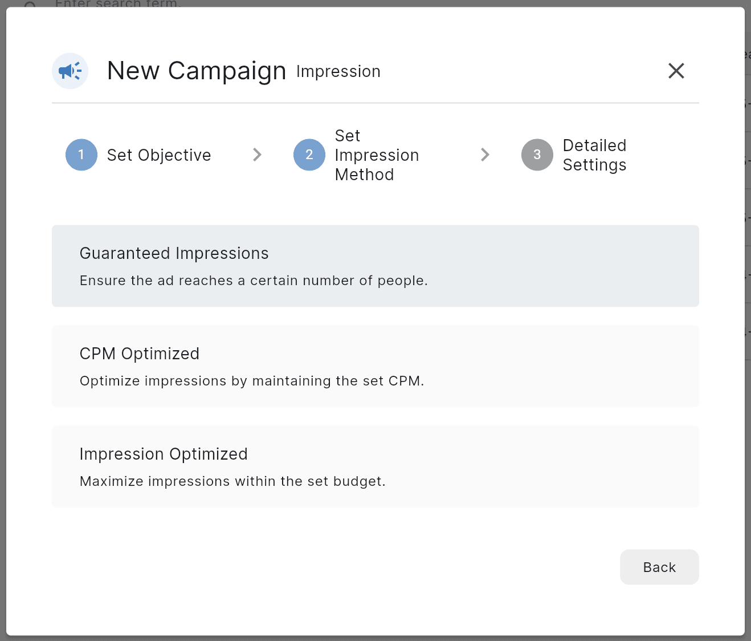Screen dimensions: 751x641
Task: Click the chevron arrow before Detailed Settings
Action: point(485,155)
